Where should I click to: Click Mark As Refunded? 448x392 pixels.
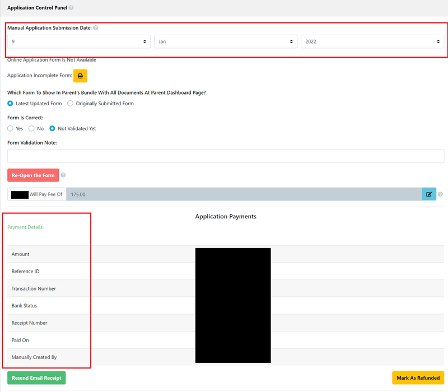click(x=418, y=378)
